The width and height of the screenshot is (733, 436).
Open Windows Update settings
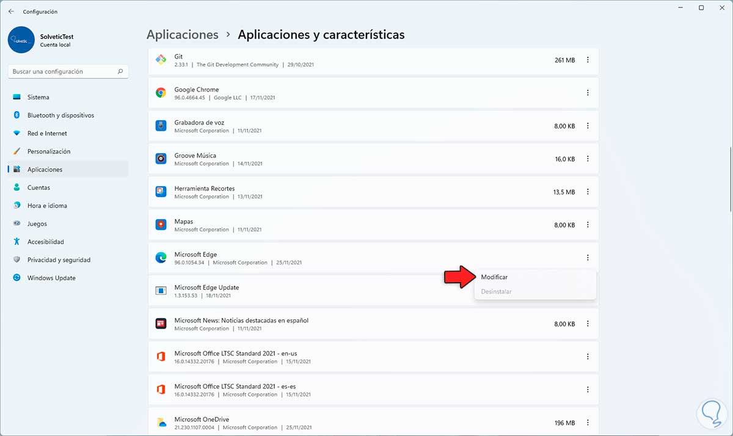pyautogui.click(x=68, y=278)
